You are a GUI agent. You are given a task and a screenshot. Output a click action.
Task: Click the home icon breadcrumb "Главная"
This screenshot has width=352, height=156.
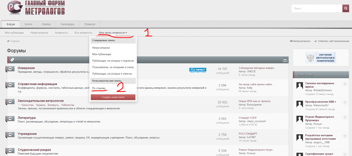point(13,41)
